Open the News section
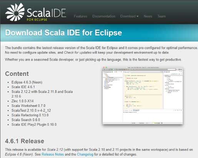Viewport: 198px width, 158px height. (148, 16)
